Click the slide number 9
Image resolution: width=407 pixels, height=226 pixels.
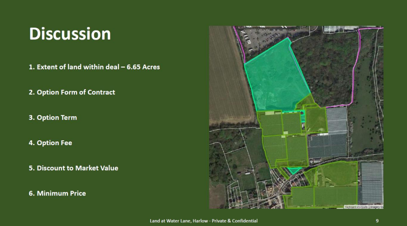(x=377, y=221)
